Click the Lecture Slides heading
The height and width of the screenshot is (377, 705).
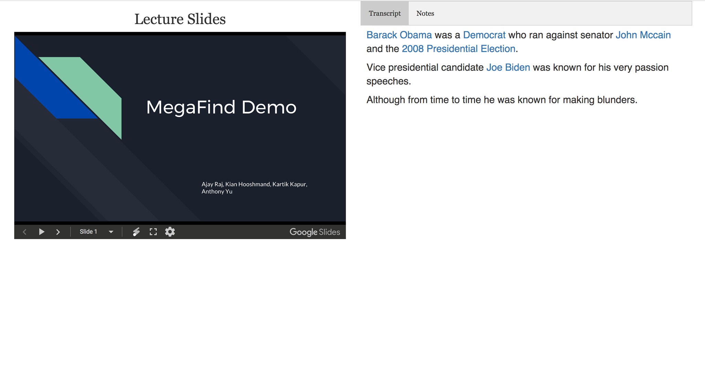(x=180, y=19)
